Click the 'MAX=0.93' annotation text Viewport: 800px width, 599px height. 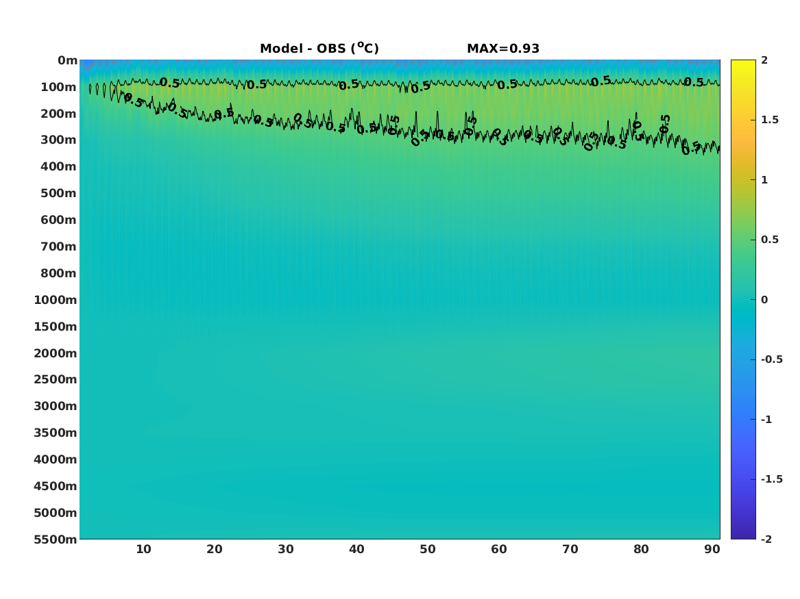click(503, 49)
